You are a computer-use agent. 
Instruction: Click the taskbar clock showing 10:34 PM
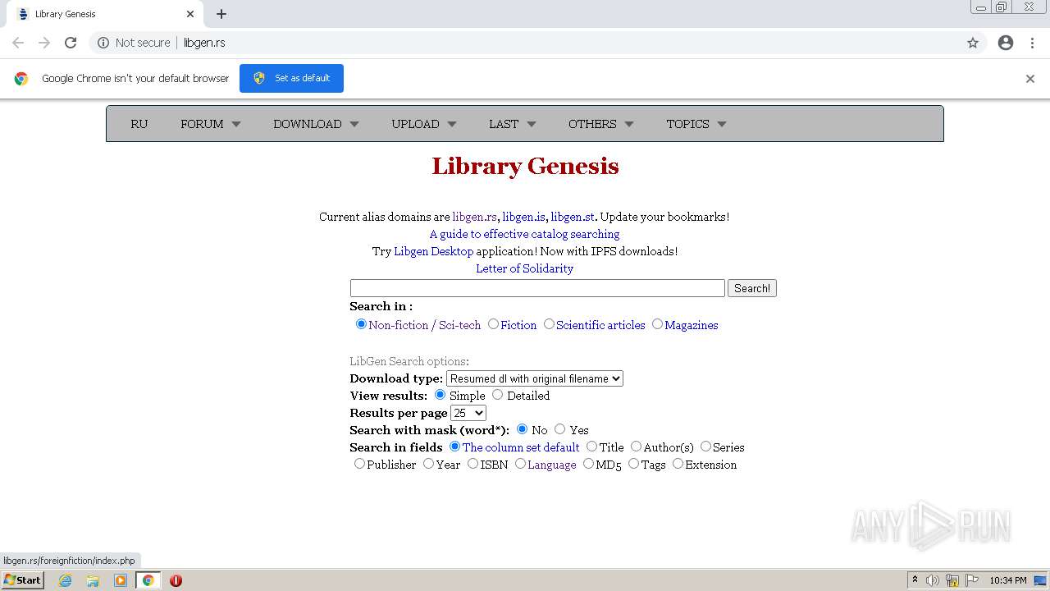pyautogui.click(x=1007, y=580)
